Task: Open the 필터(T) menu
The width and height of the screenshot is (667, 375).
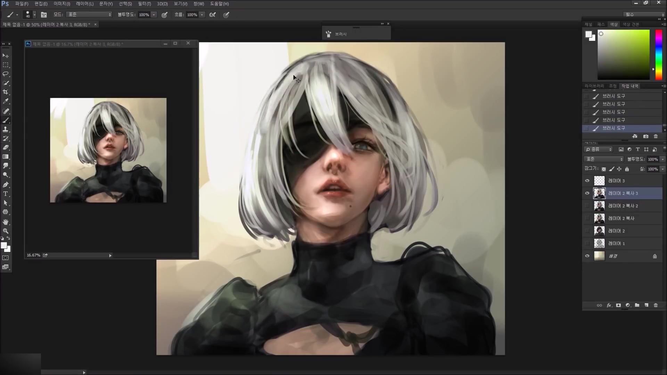Action: pyautogui.click(x=144, y=4)
